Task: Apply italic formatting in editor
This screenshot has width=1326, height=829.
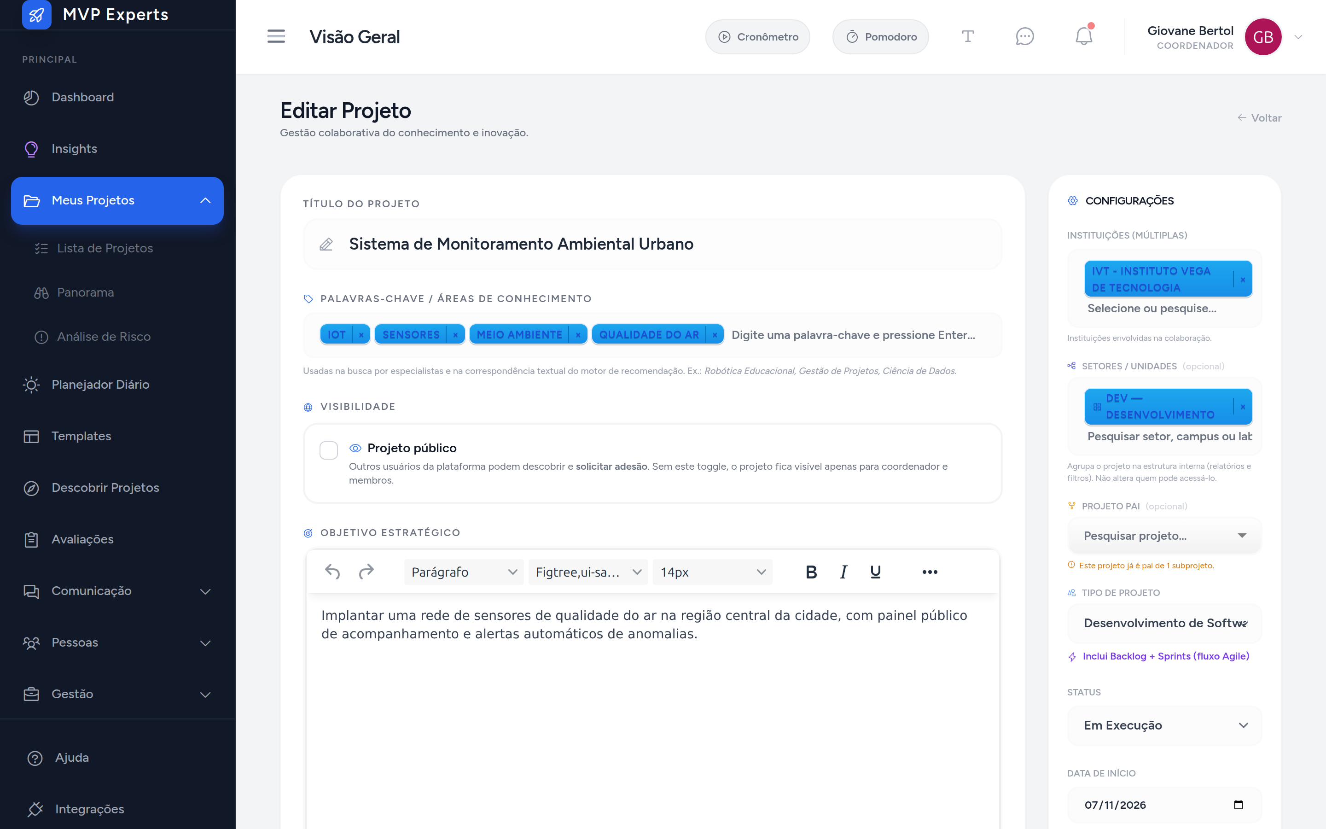Action: [844, 572]
